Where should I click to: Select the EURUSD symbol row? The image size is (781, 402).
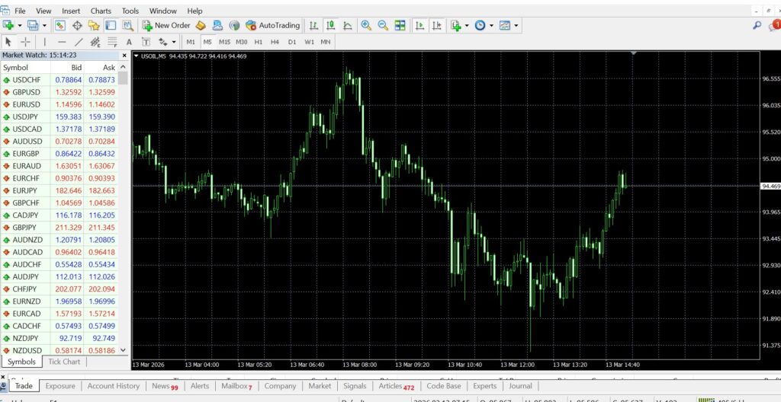point(26,104)
